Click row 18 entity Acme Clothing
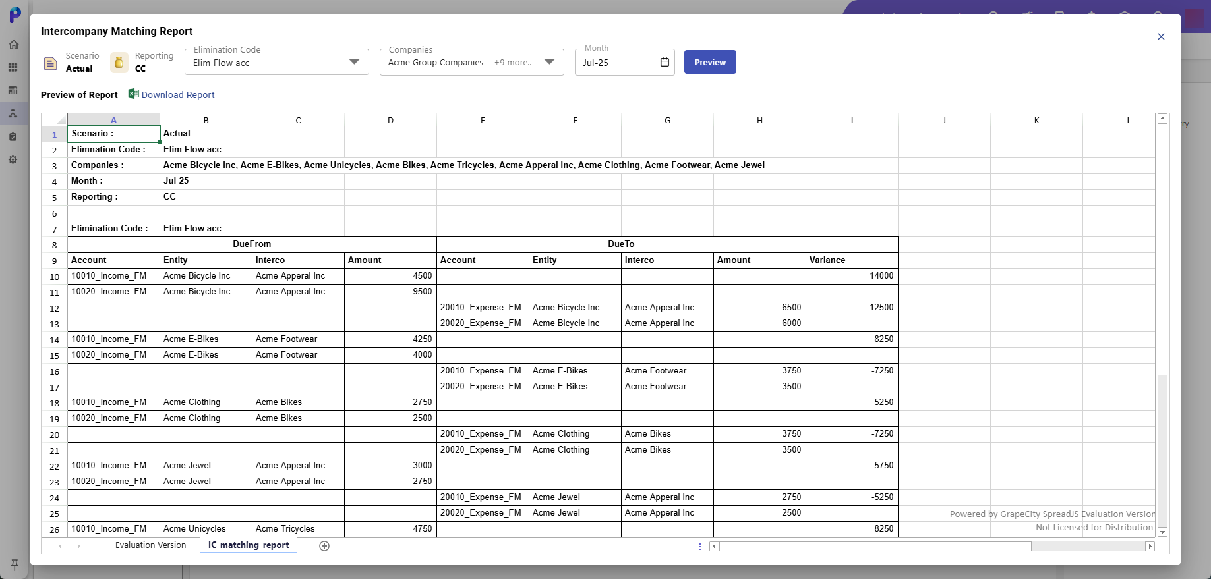The height and width of the screenshot is (579, 1211). (x=206, y=402)
